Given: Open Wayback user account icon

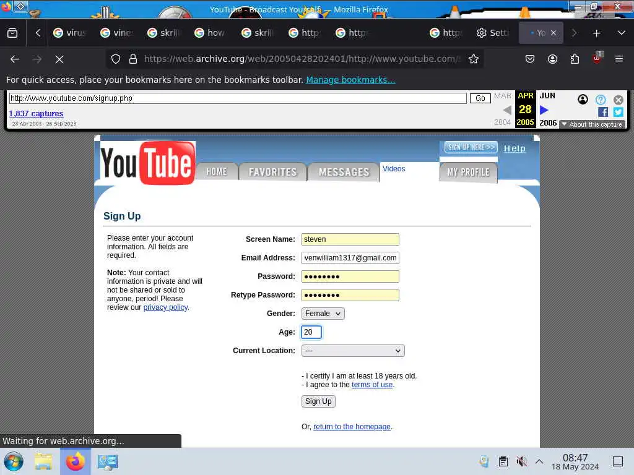Looking at the screenshot, I should [x=583, y=100].
